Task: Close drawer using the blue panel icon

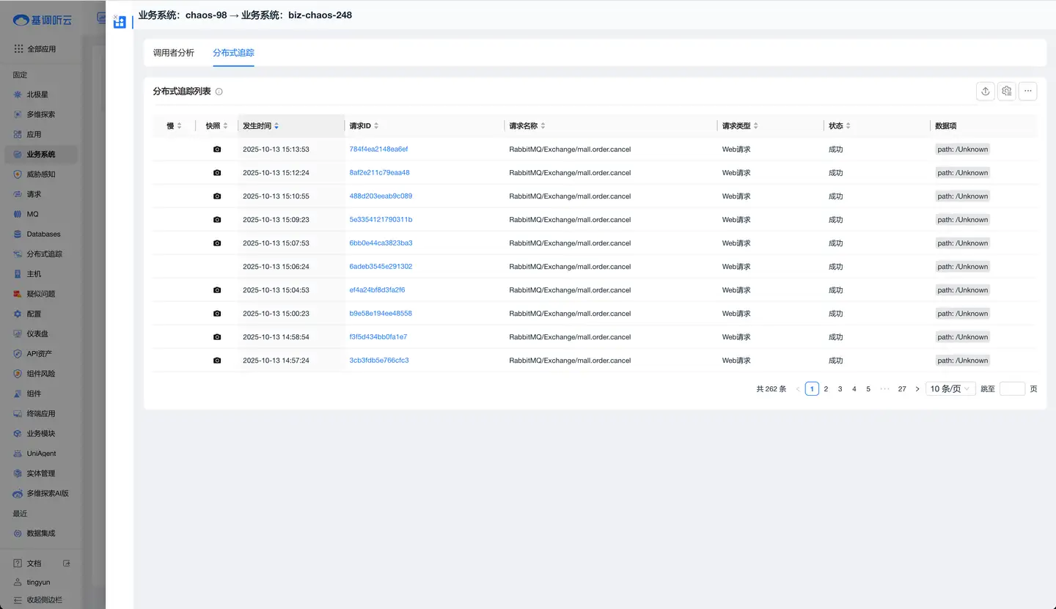Action: [120, 22]
